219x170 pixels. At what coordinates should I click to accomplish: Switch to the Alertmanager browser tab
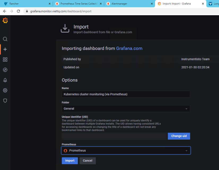click(x=129, y=4)
